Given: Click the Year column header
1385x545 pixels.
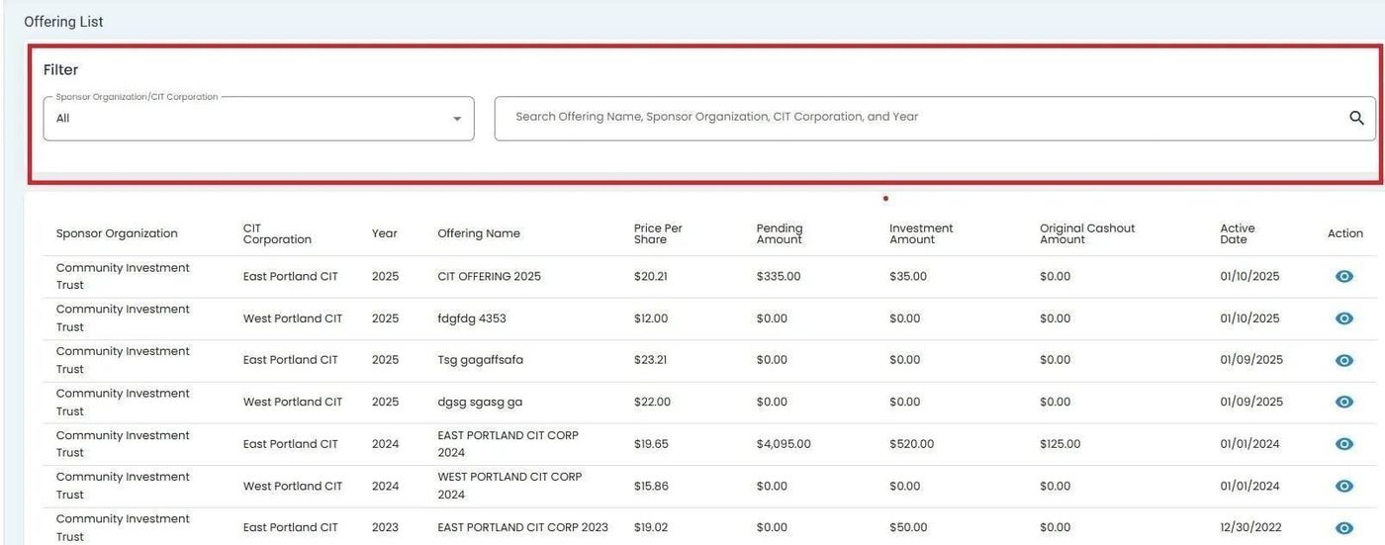Looking at the screenshot, I should coord(384,233).
